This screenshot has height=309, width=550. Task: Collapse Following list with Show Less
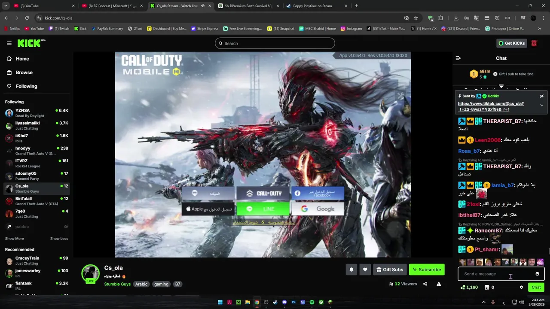pos(59,239)
